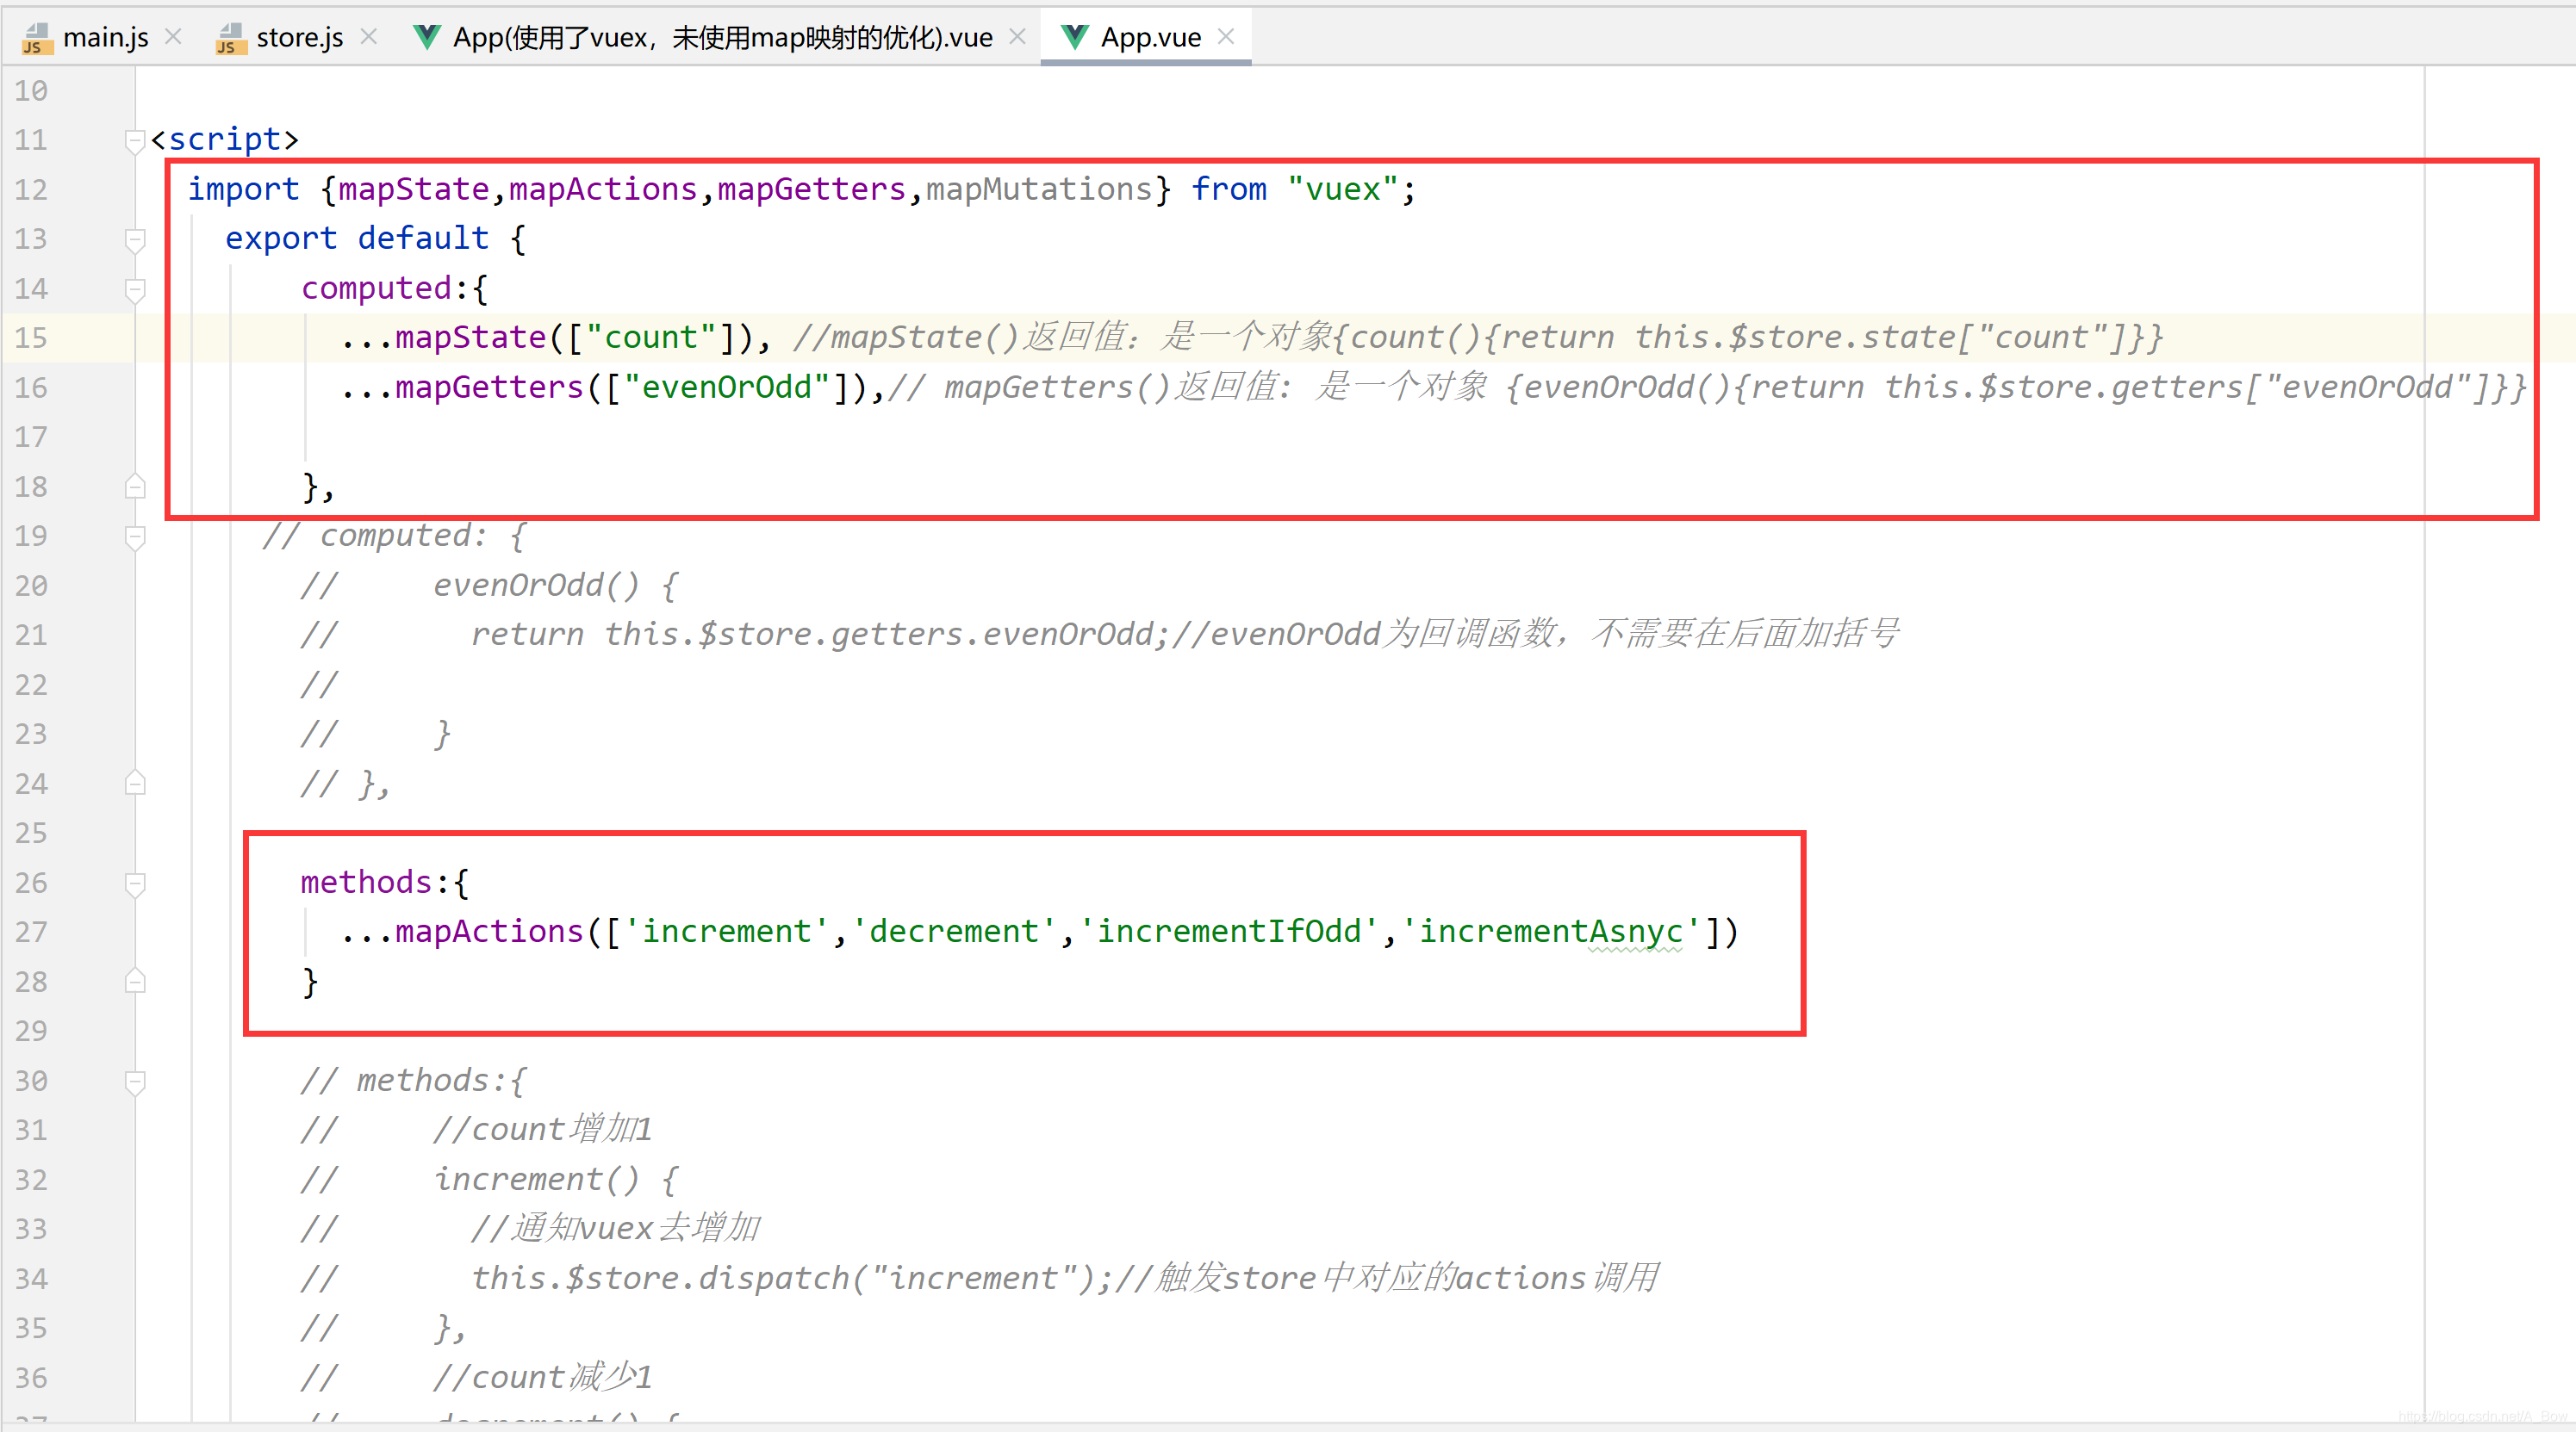Expand the line 19 code comment block
The image size is (2576, 1432).
138,535
